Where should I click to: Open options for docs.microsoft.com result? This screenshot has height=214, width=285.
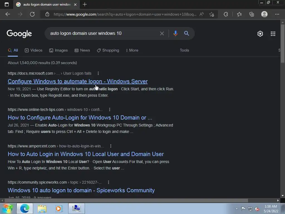[x=98, y=73]
